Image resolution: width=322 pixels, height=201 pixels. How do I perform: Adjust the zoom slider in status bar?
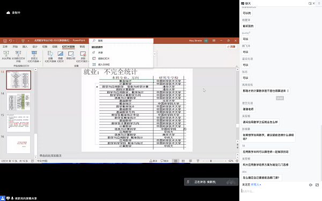coord(211,161)
